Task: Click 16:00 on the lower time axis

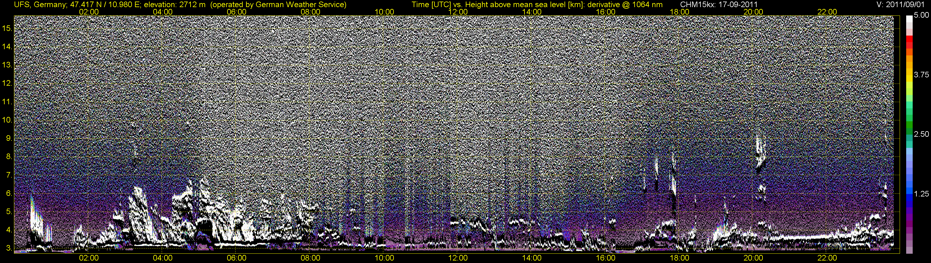Action: [606, 258]
